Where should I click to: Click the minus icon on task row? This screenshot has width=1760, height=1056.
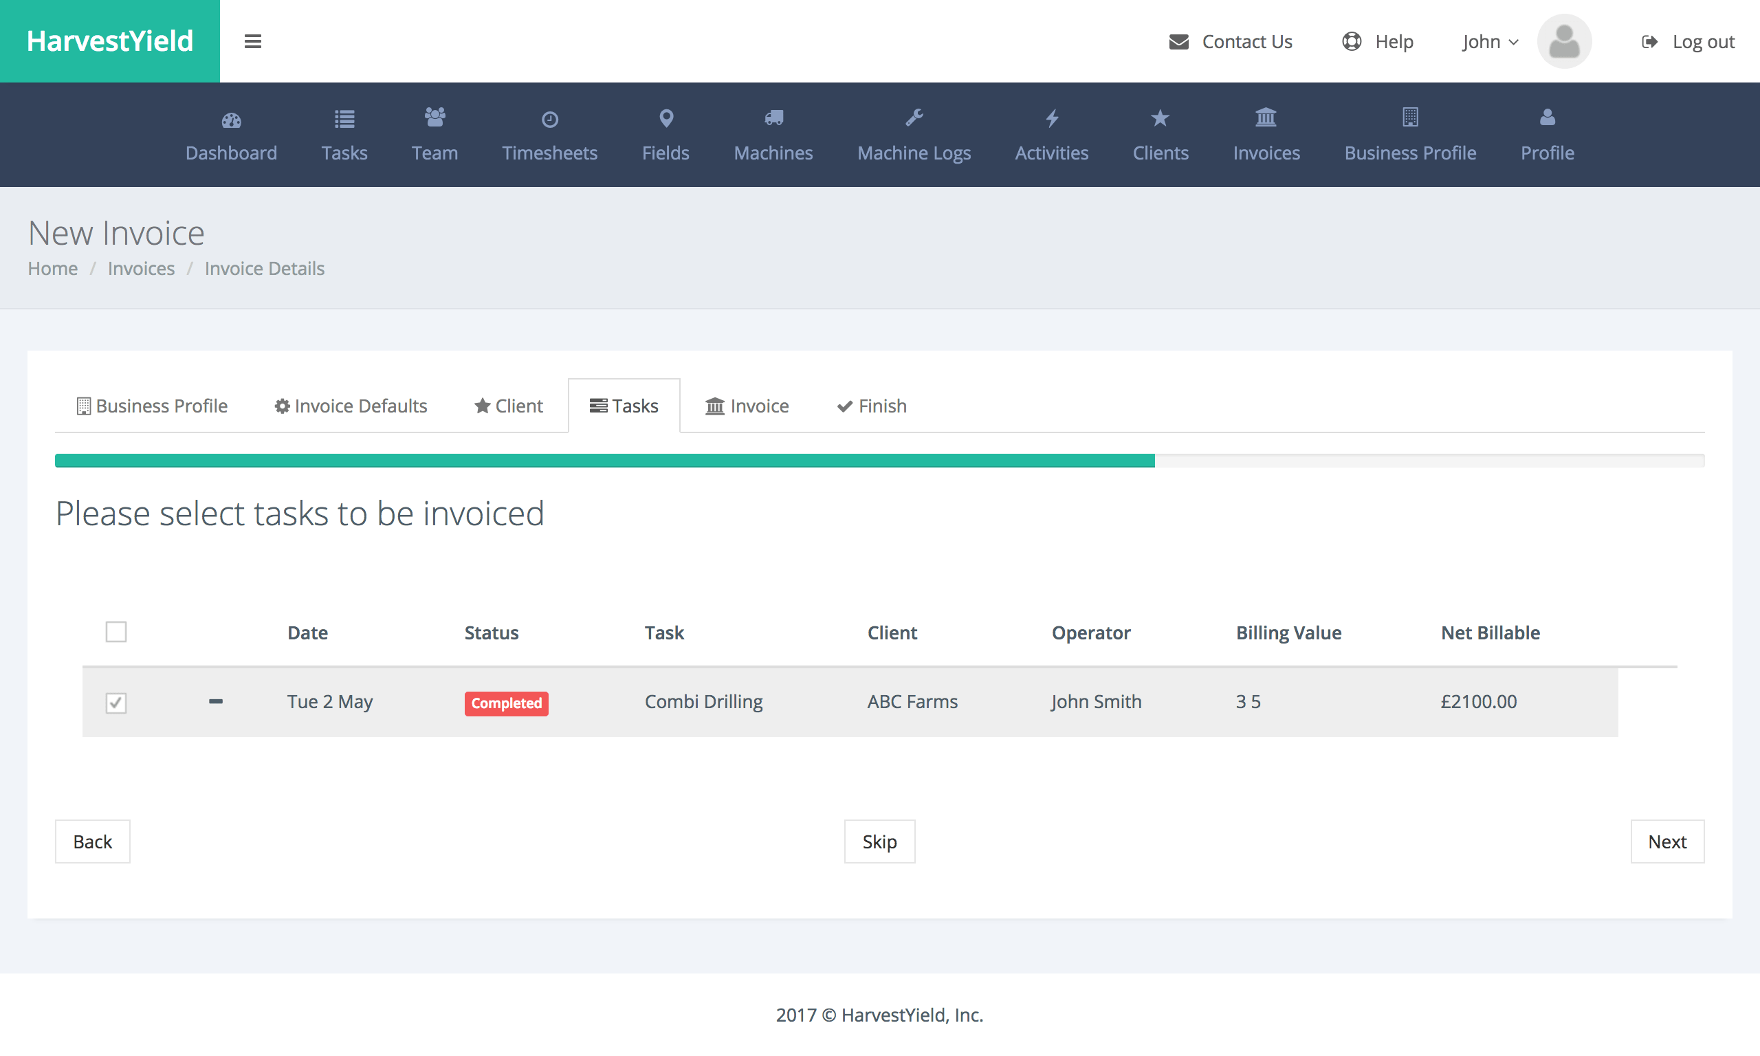tap(217, 701)
